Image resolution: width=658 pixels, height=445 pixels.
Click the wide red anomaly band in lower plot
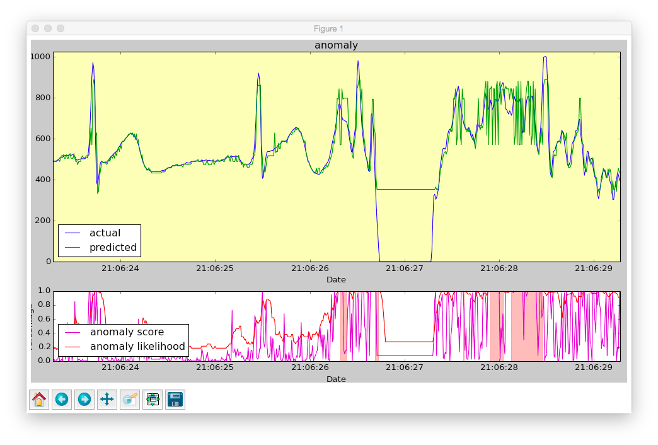click(x=527, y=327)
